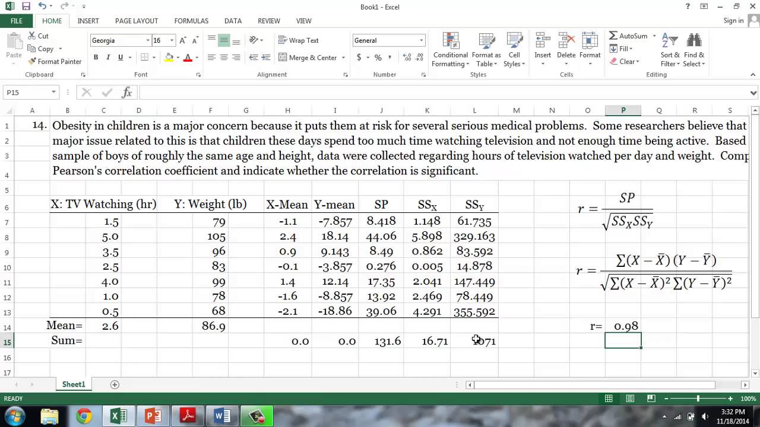Toggle Top Align vertical alignment
This screenshot has width=760, height=427.
211,40
